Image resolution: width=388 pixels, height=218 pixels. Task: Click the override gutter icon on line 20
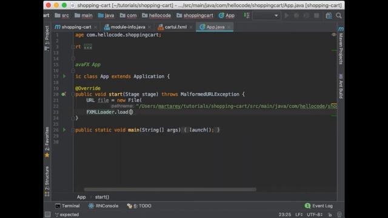click(x=64, y=94)
